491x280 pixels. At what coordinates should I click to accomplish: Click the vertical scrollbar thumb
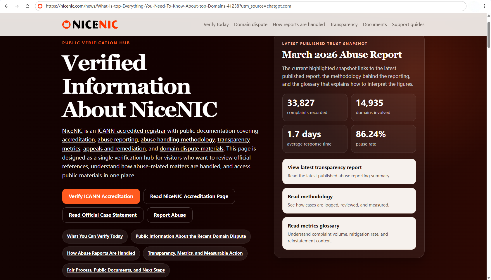489,35
